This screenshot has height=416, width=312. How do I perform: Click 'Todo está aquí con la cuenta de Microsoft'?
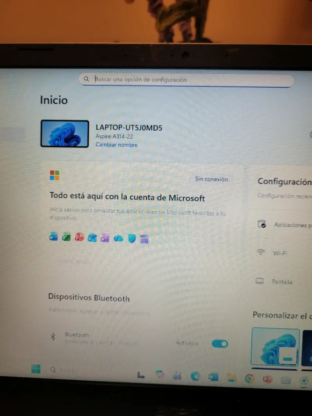click(128, 197)
